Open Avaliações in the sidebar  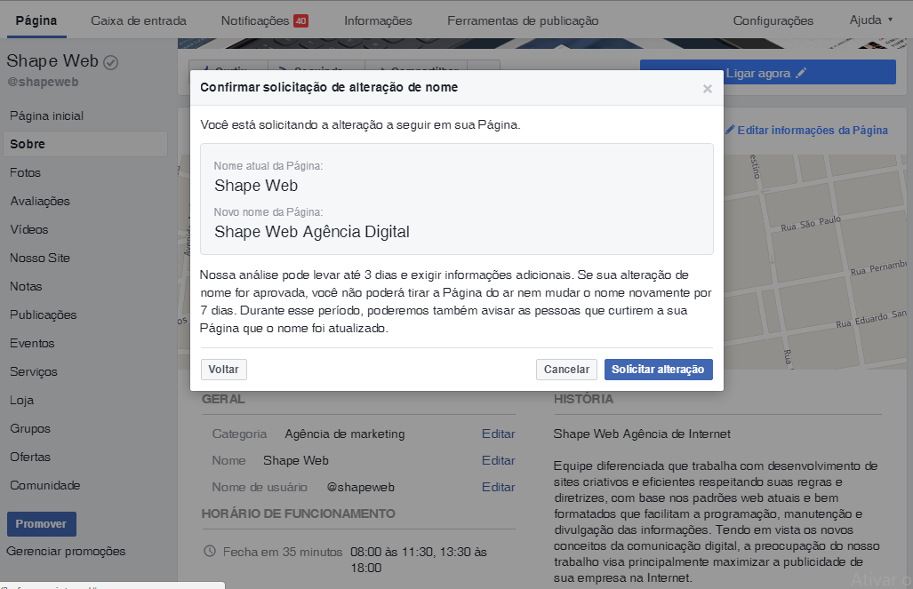pyautogui.click(x=40, y=202)
